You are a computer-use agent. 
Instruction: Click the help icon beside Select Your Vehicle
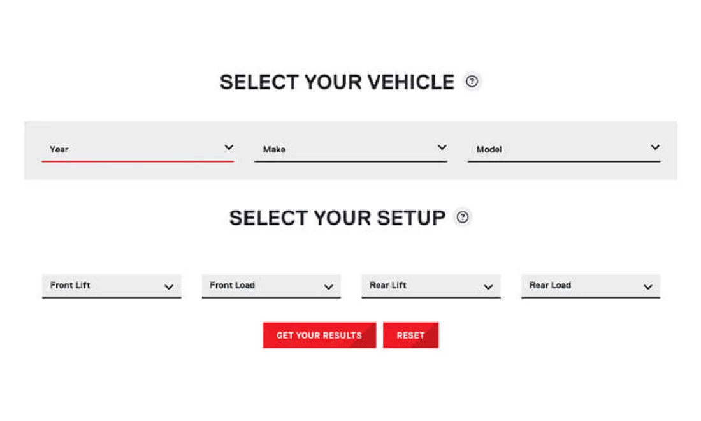[x=472, y=82]
